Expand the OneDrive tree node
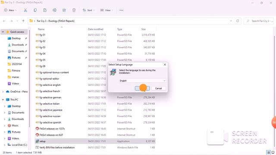 [x=3, y=92]
